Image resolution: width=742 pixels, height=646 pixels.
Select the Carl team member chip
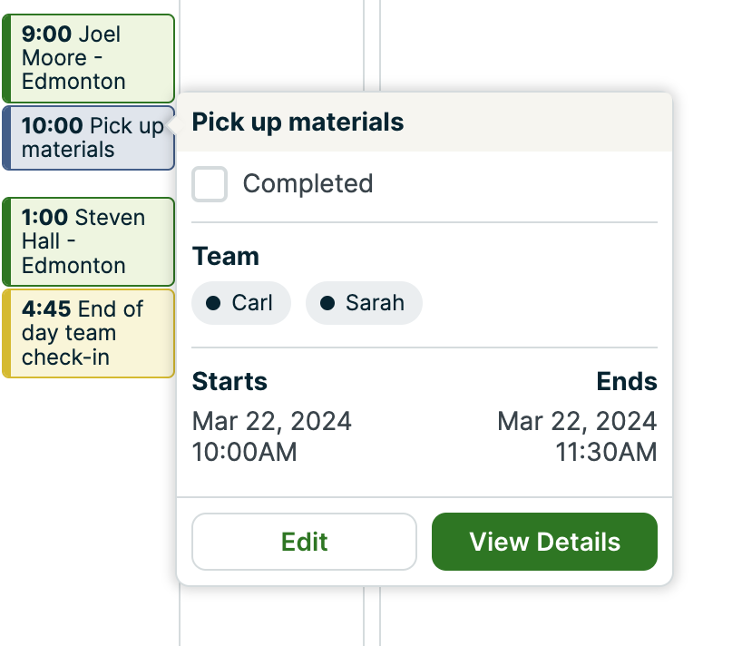(241, 303)
